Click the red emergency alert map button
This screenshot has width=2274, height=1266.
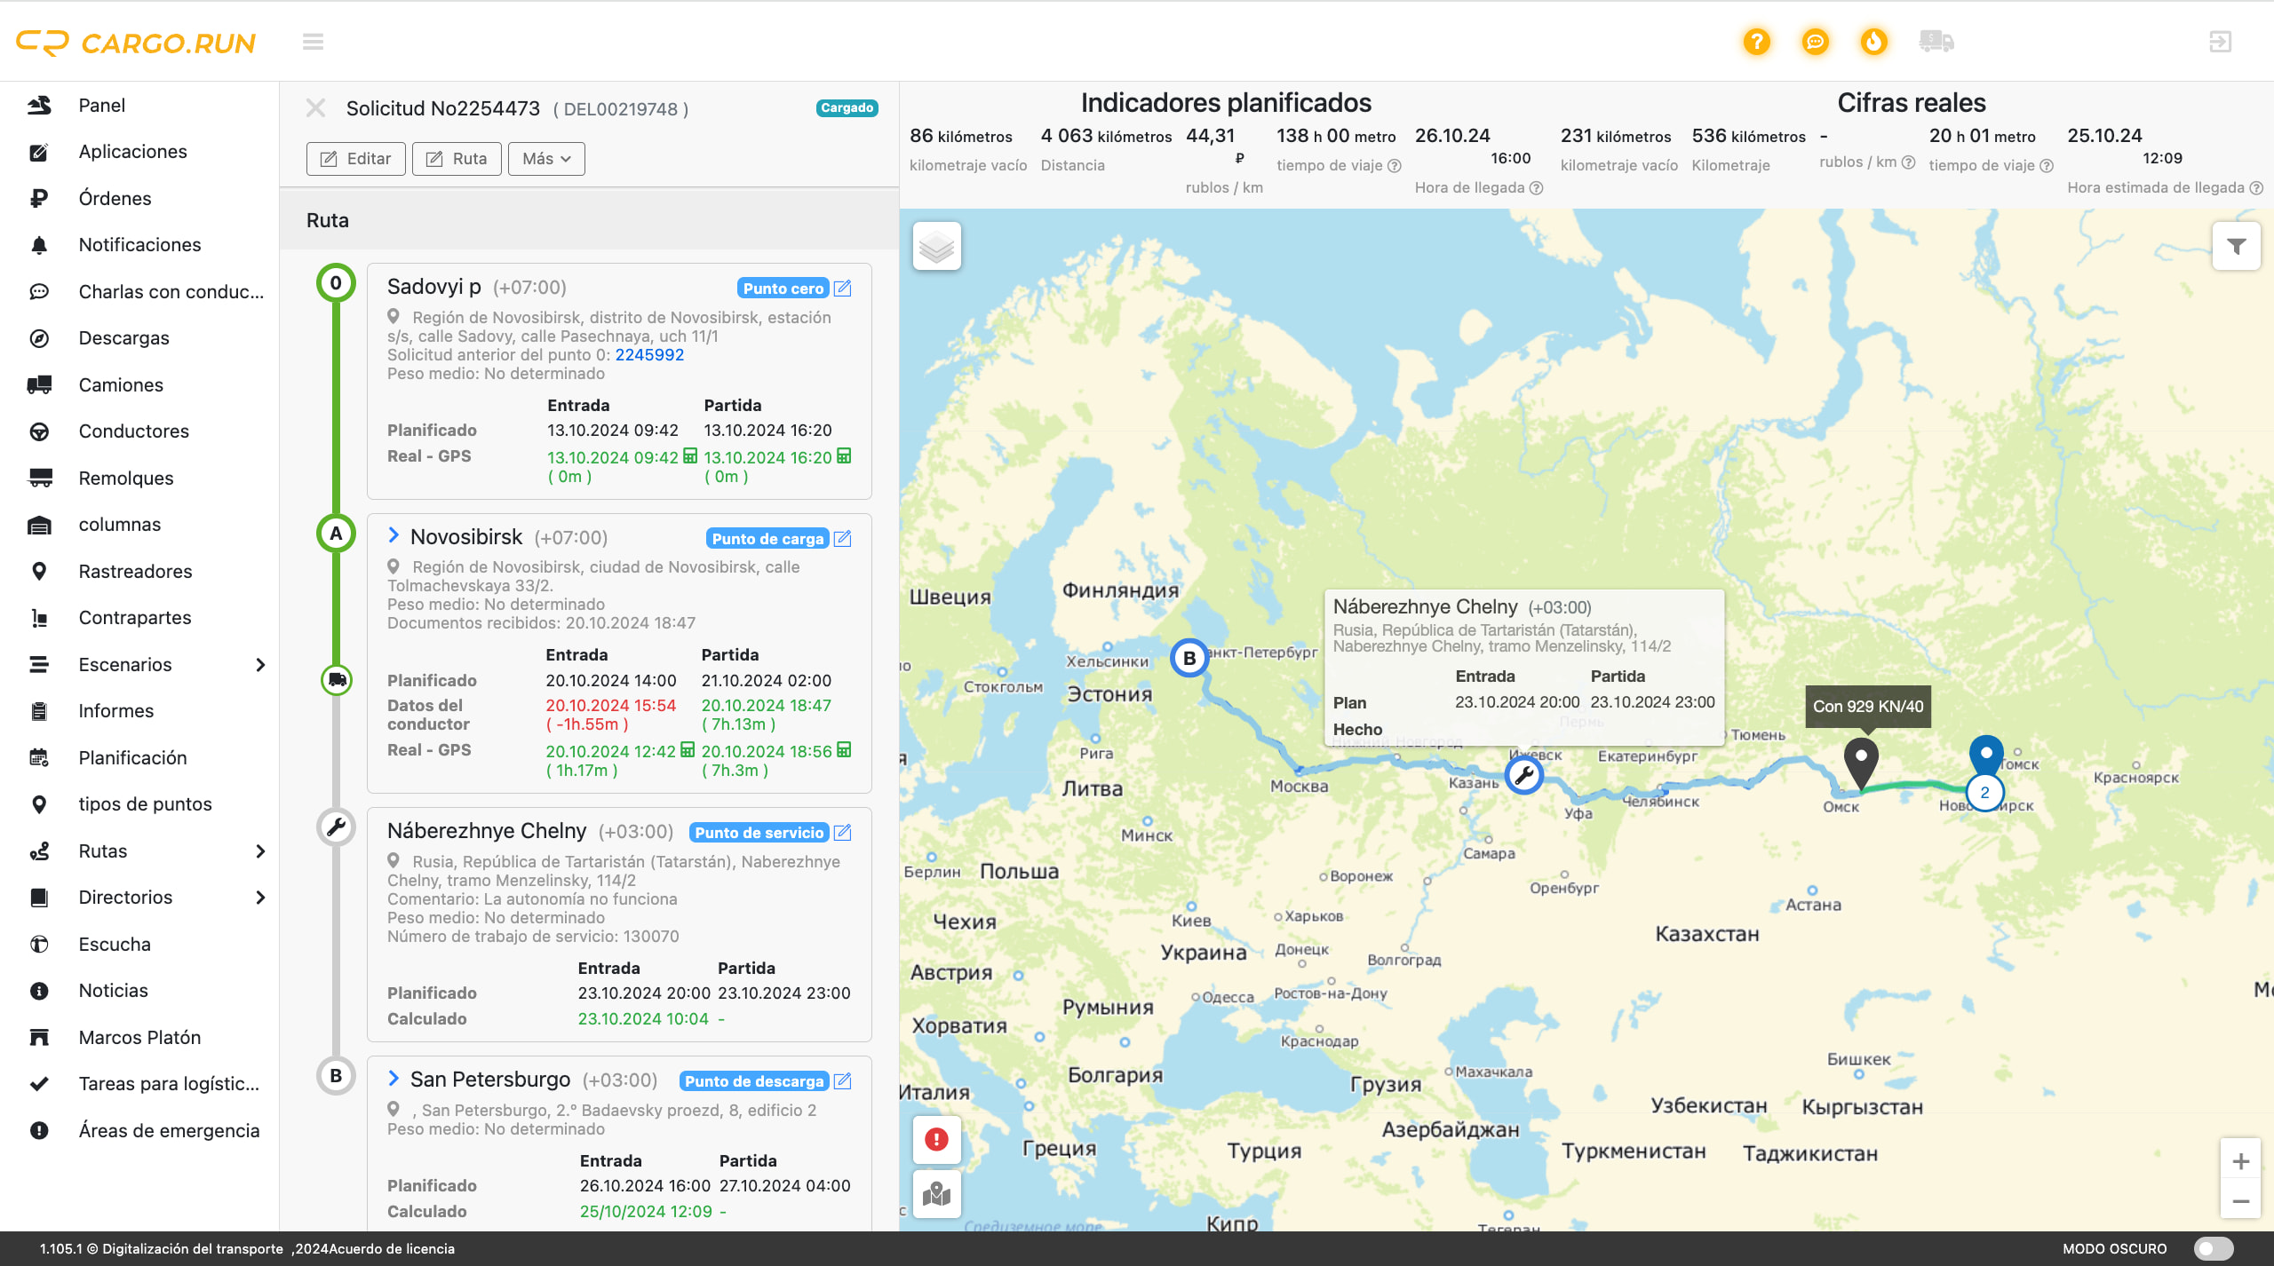(x=936, y=1139)
